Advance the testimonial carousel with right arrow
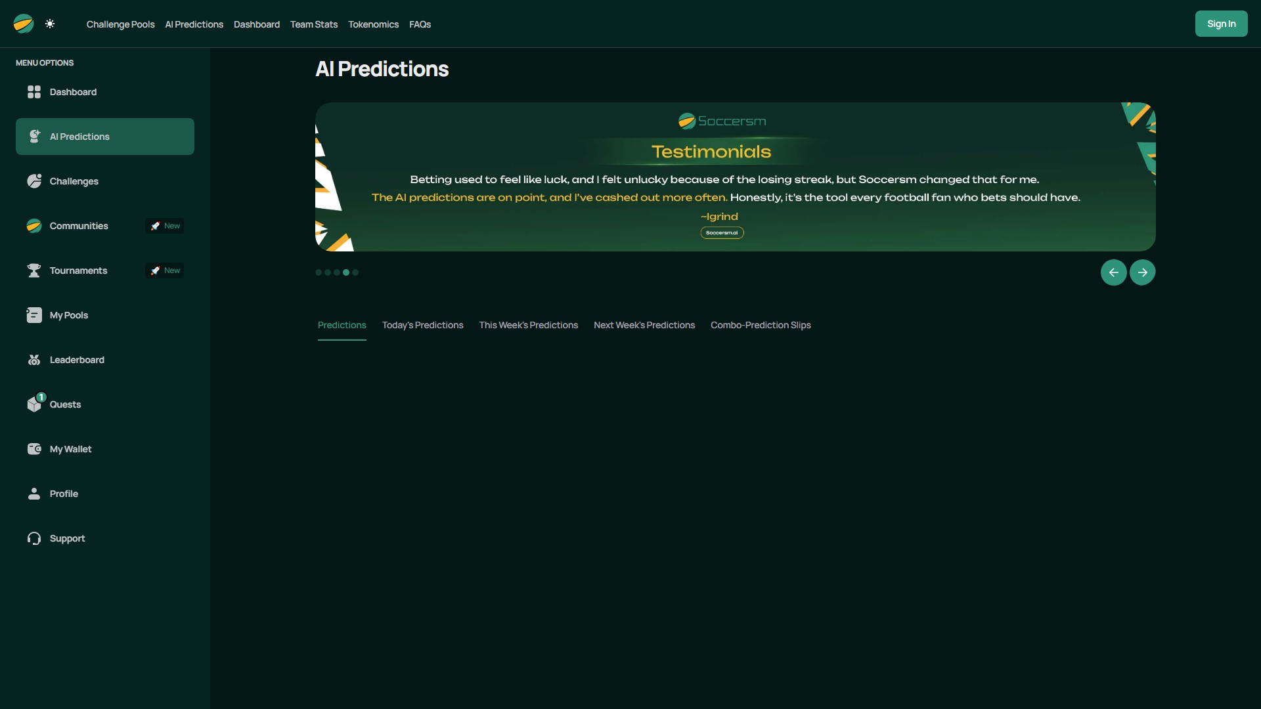The width and height of the screenshot is (1261, 709). point(1142,272)
